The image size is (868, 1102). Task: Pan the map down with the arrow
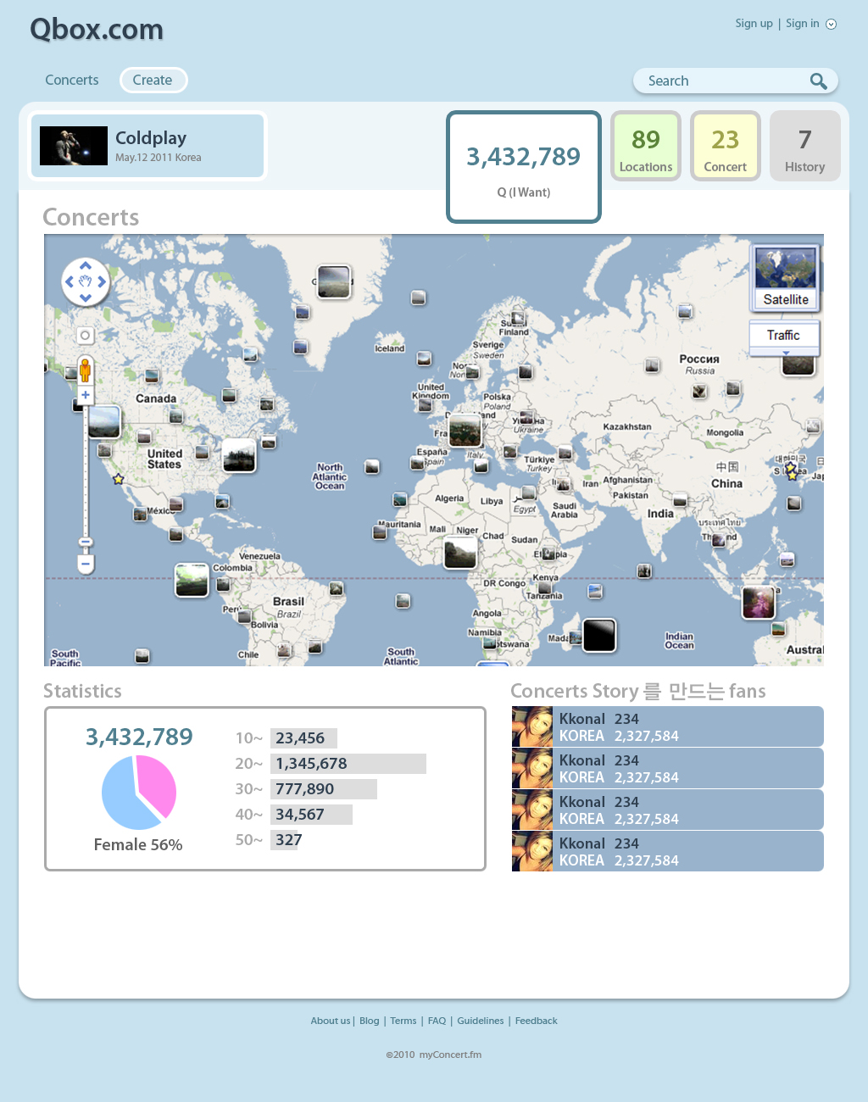click(x=86, y=298)
